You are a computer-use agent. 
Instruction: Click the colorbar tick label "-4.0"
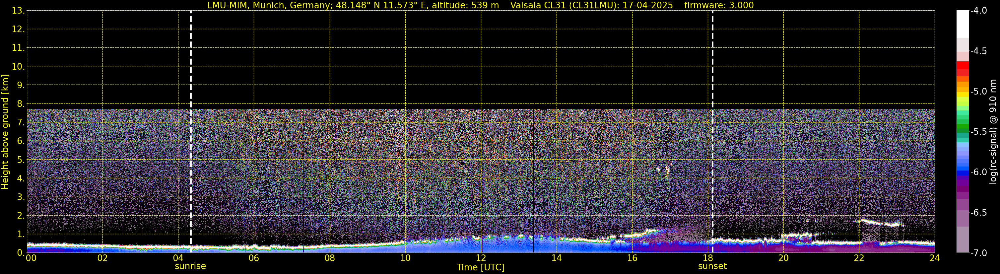pos(979,11)
